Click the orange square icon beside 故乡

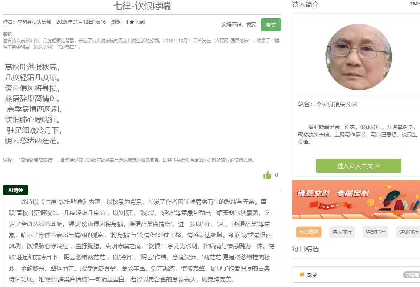coord(301,274)
